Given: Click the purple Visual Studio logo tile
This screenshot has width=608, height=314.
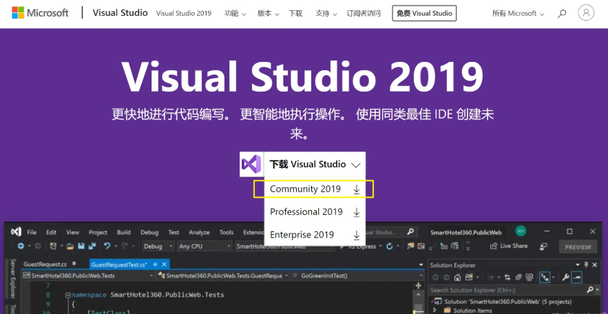Looking at the screenshot, I should [251, 165].
